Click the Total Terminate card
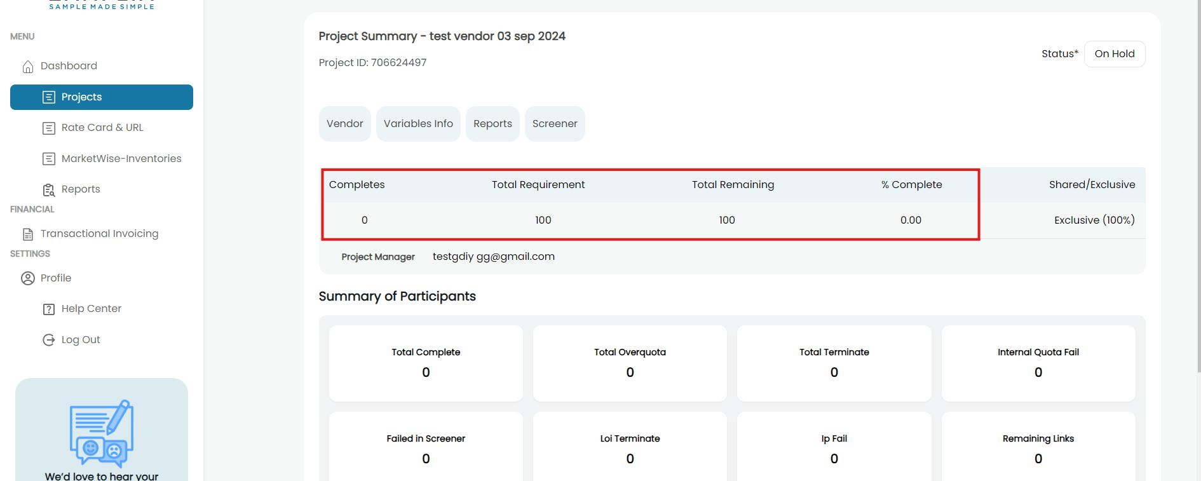The width and height of the screenshot is (1201, 481). pyautogui.click(x=834, y=363)
